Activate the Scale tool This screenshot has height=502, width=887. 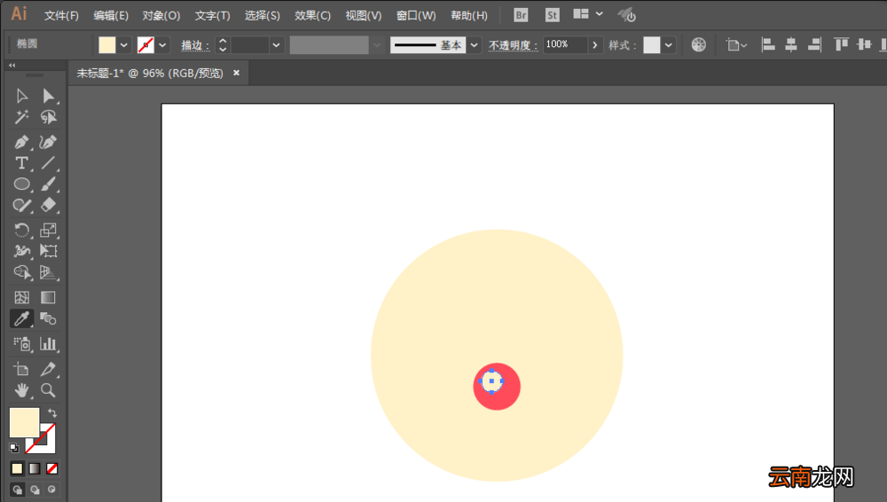[49, 230]
